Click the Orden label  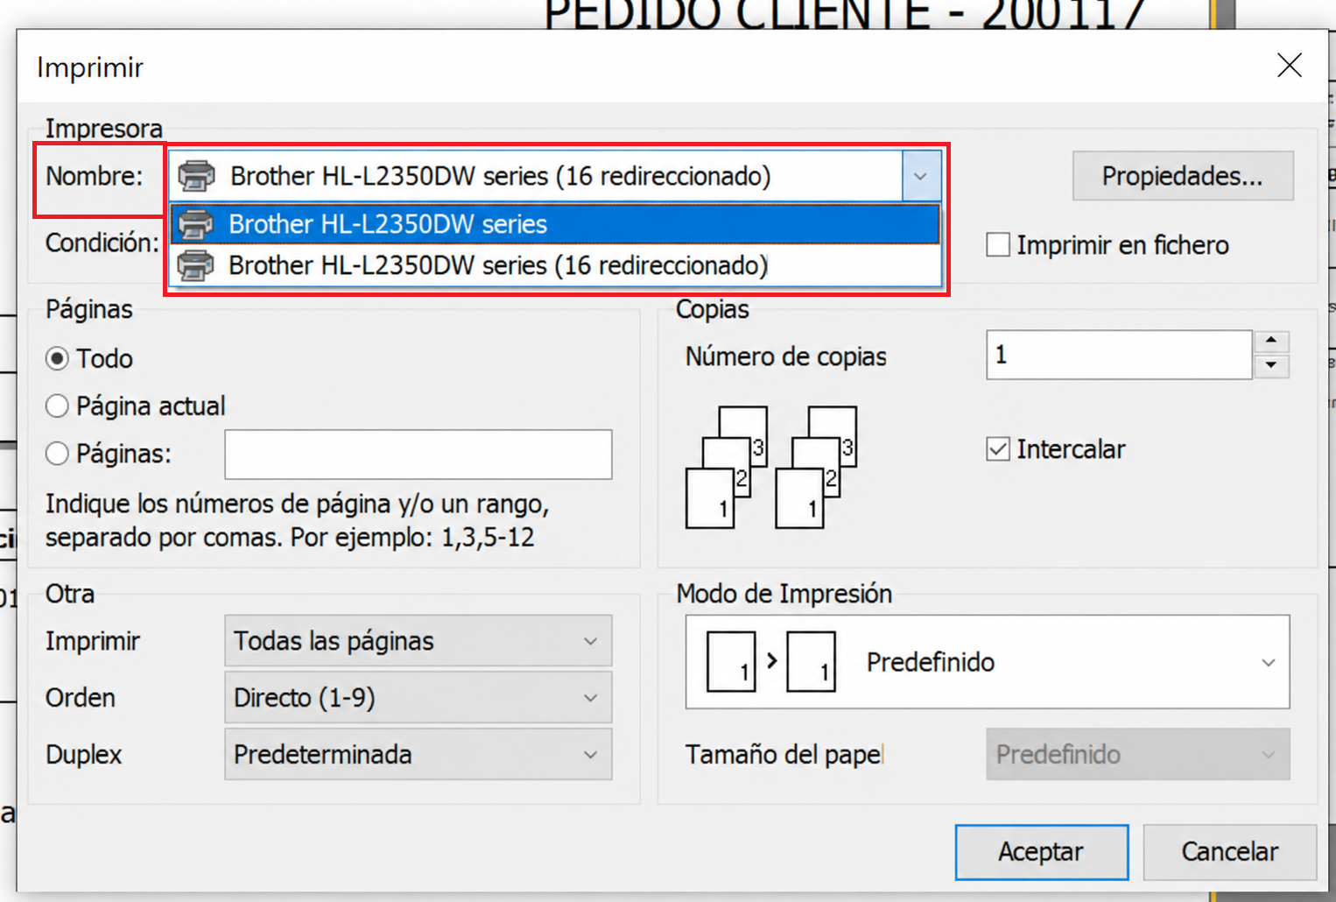[81, 698]
